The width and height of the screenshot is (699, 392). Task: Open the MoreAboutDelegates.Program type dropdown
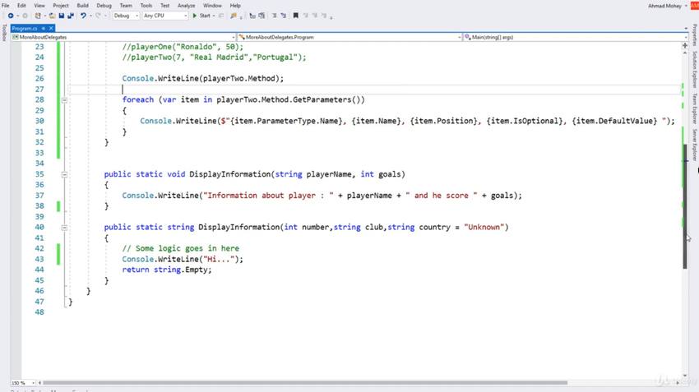pyautogui.click(x=349, y=38)
